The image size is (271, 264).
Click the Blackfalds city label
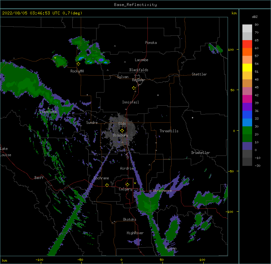(139, 70)
